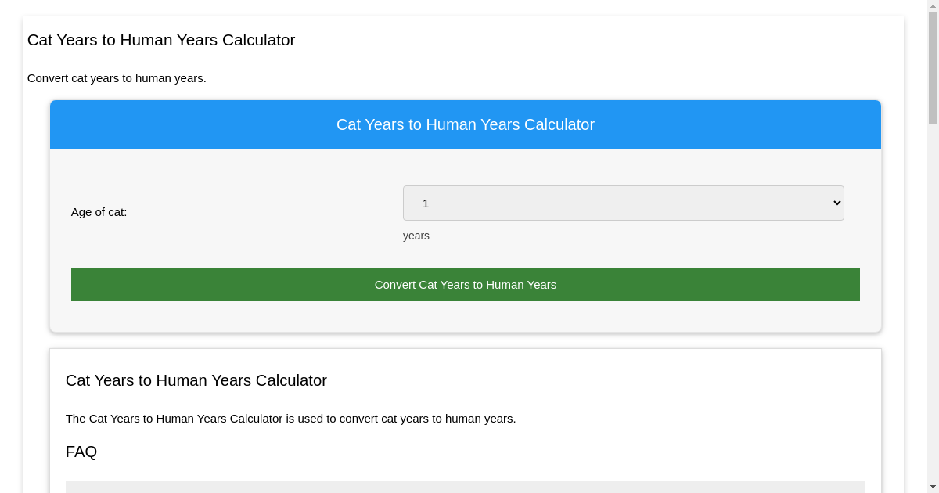
Task: Select the calculator description paragraph
Action: 290,418
